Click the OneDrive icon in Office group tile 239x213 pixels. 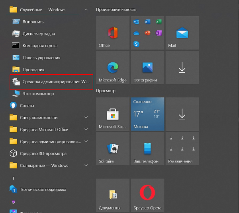(136, 33)
